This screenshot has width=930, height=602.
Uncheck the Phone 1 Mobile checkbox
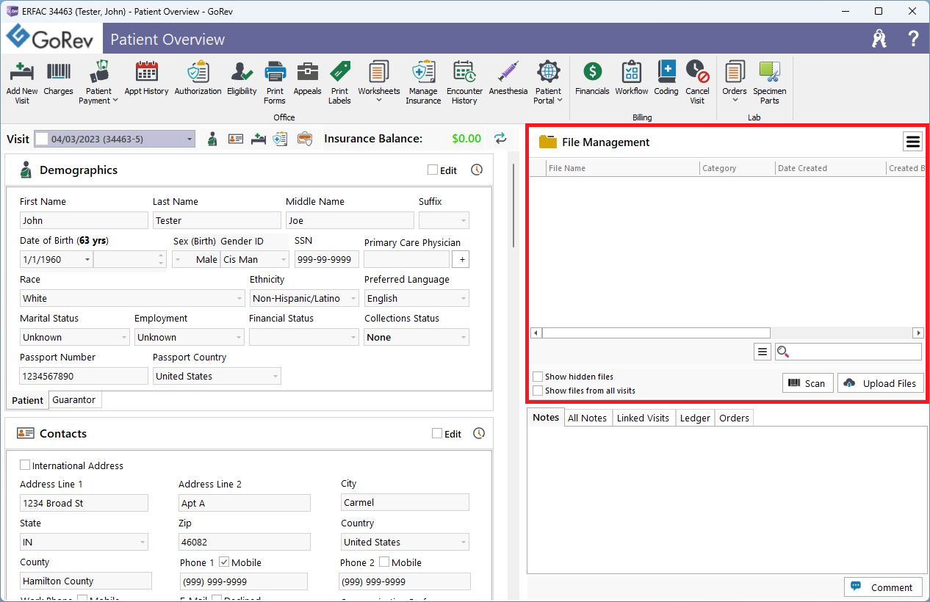224,562
